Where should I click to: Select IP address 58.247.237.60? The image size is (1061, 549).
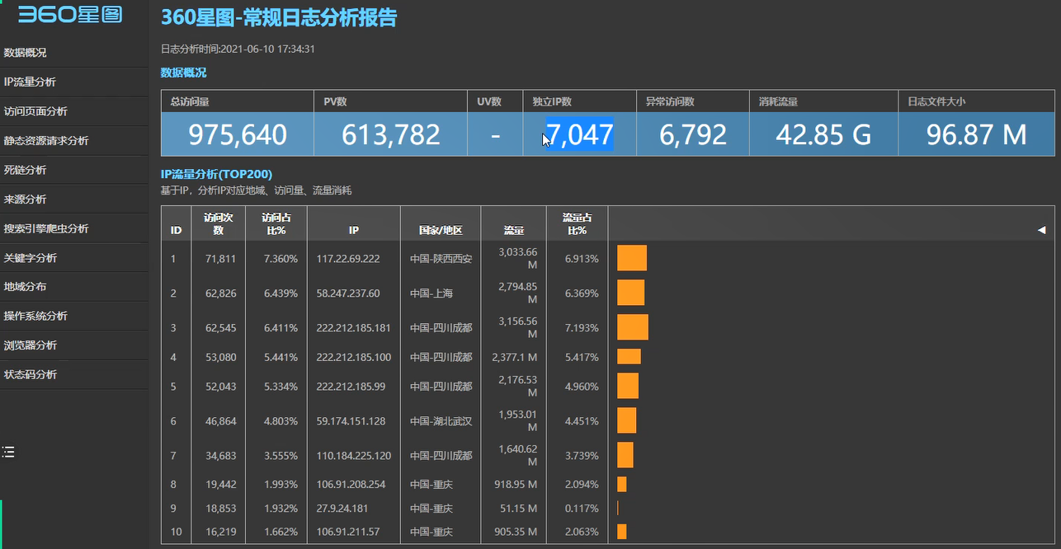click(348, 293)
